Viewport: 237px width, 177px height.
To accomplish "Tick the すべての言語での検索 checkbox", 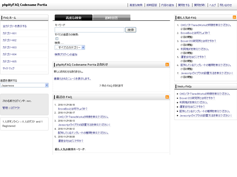I will (x=57, y=39).
